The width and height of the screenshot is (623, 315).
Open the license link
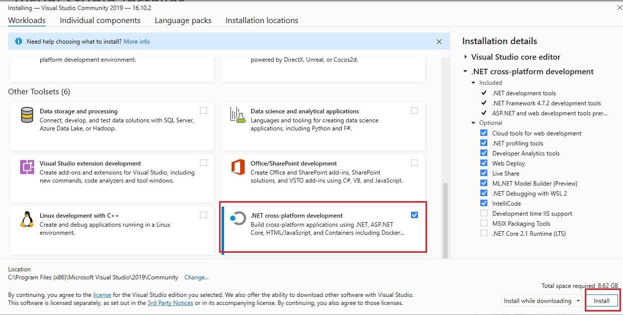click(x=102, y=295)
